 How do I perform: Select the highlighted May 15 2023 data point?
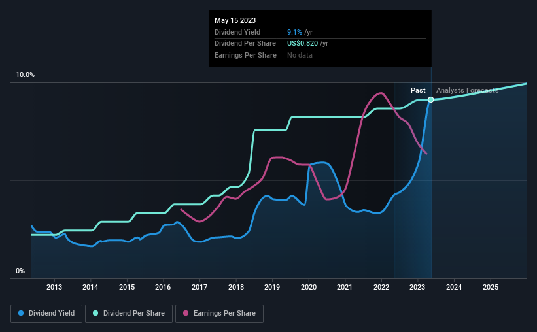coord(431,99)
